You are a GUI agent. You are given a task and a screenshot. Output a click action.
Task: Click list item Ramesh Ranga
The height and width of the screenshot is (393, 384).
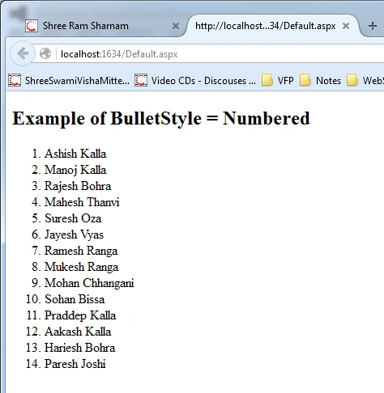tap(81, 251)
